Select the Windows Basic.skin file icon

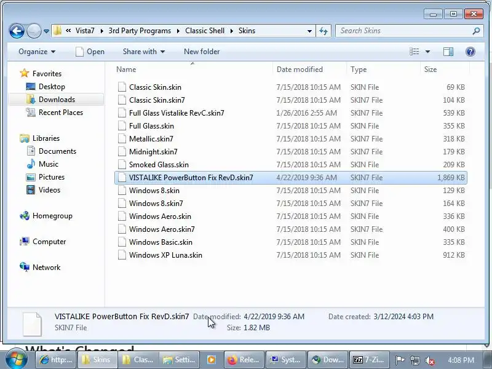click(122, 242)
